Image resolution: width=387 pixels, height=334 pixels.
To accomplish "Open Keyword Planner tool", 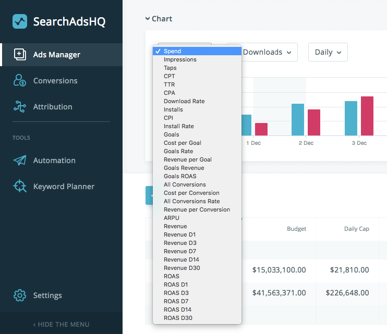I will (64, 187).
